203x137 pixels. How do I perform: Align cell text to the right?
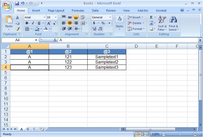point(76,23)
